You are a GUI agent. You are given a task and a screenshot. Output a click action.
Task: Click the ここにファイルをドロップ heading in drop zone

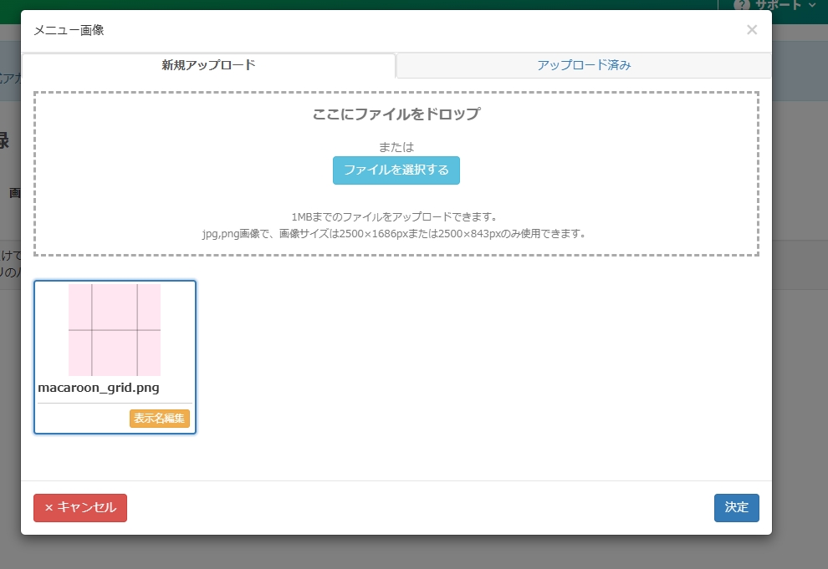[396, 114]
